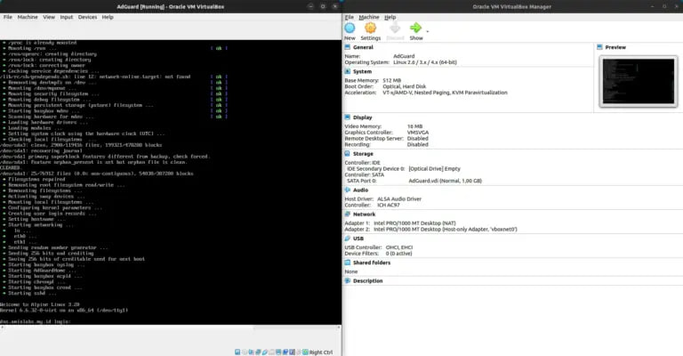Click the '16 MB' video memory value

pyautogui.click(x=414, y=126)
